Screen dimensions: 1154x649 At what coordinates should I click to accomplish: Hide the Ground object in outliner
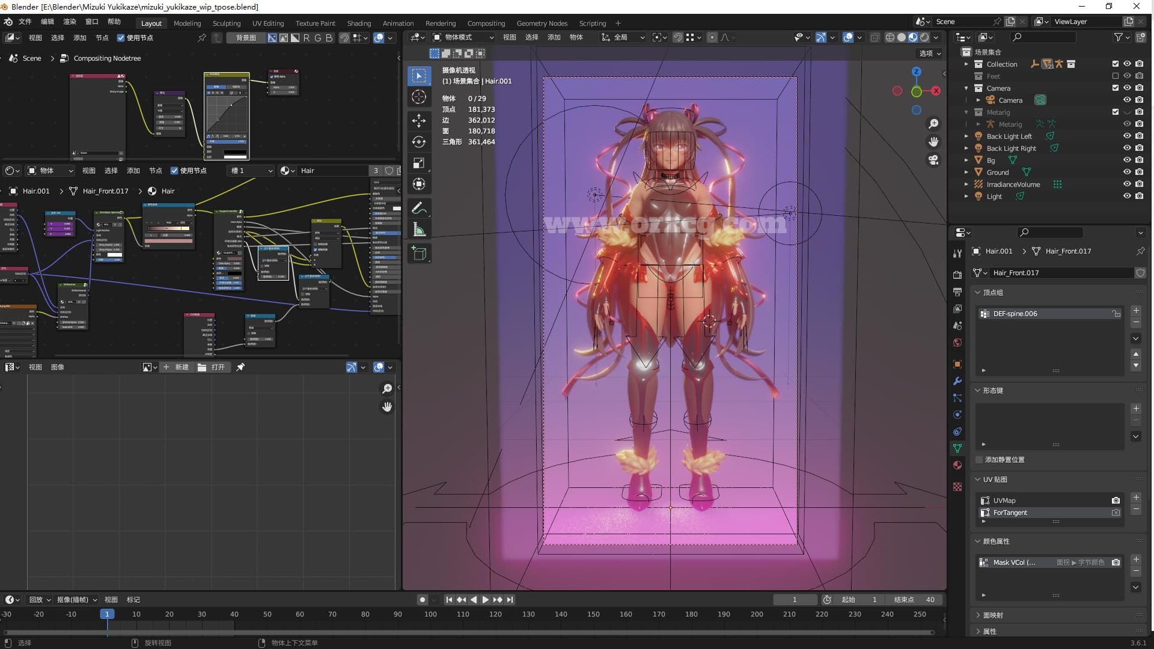click(1127, 172)
